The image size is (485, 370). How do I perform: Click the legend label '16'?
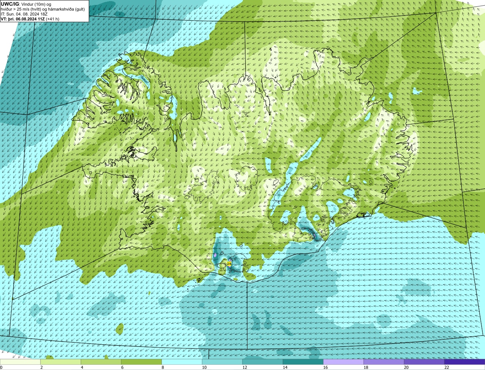tap(325, 367)
